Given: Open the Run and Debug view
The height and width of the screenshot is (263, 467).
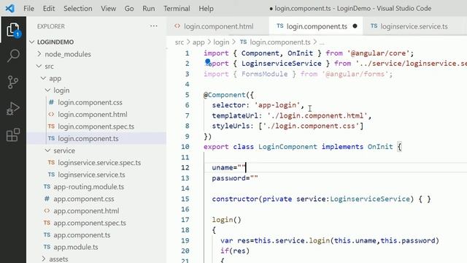Looking at the screenshot, I should pyautogui.click(x=13, y=108).
